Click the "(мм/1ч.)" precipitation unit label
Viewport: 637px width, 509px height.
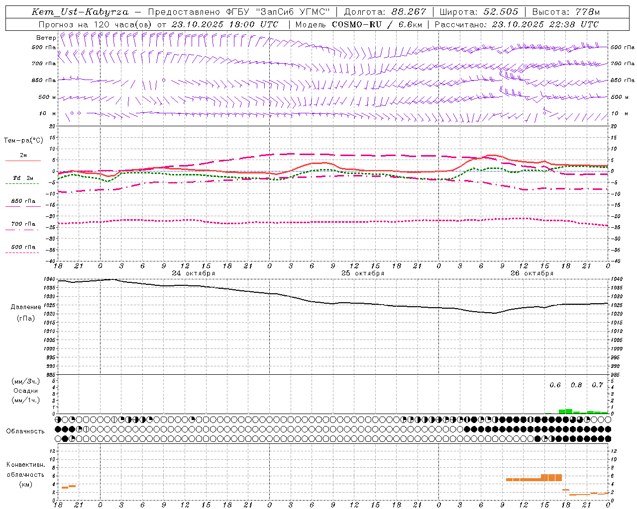[x=26, y=400]
